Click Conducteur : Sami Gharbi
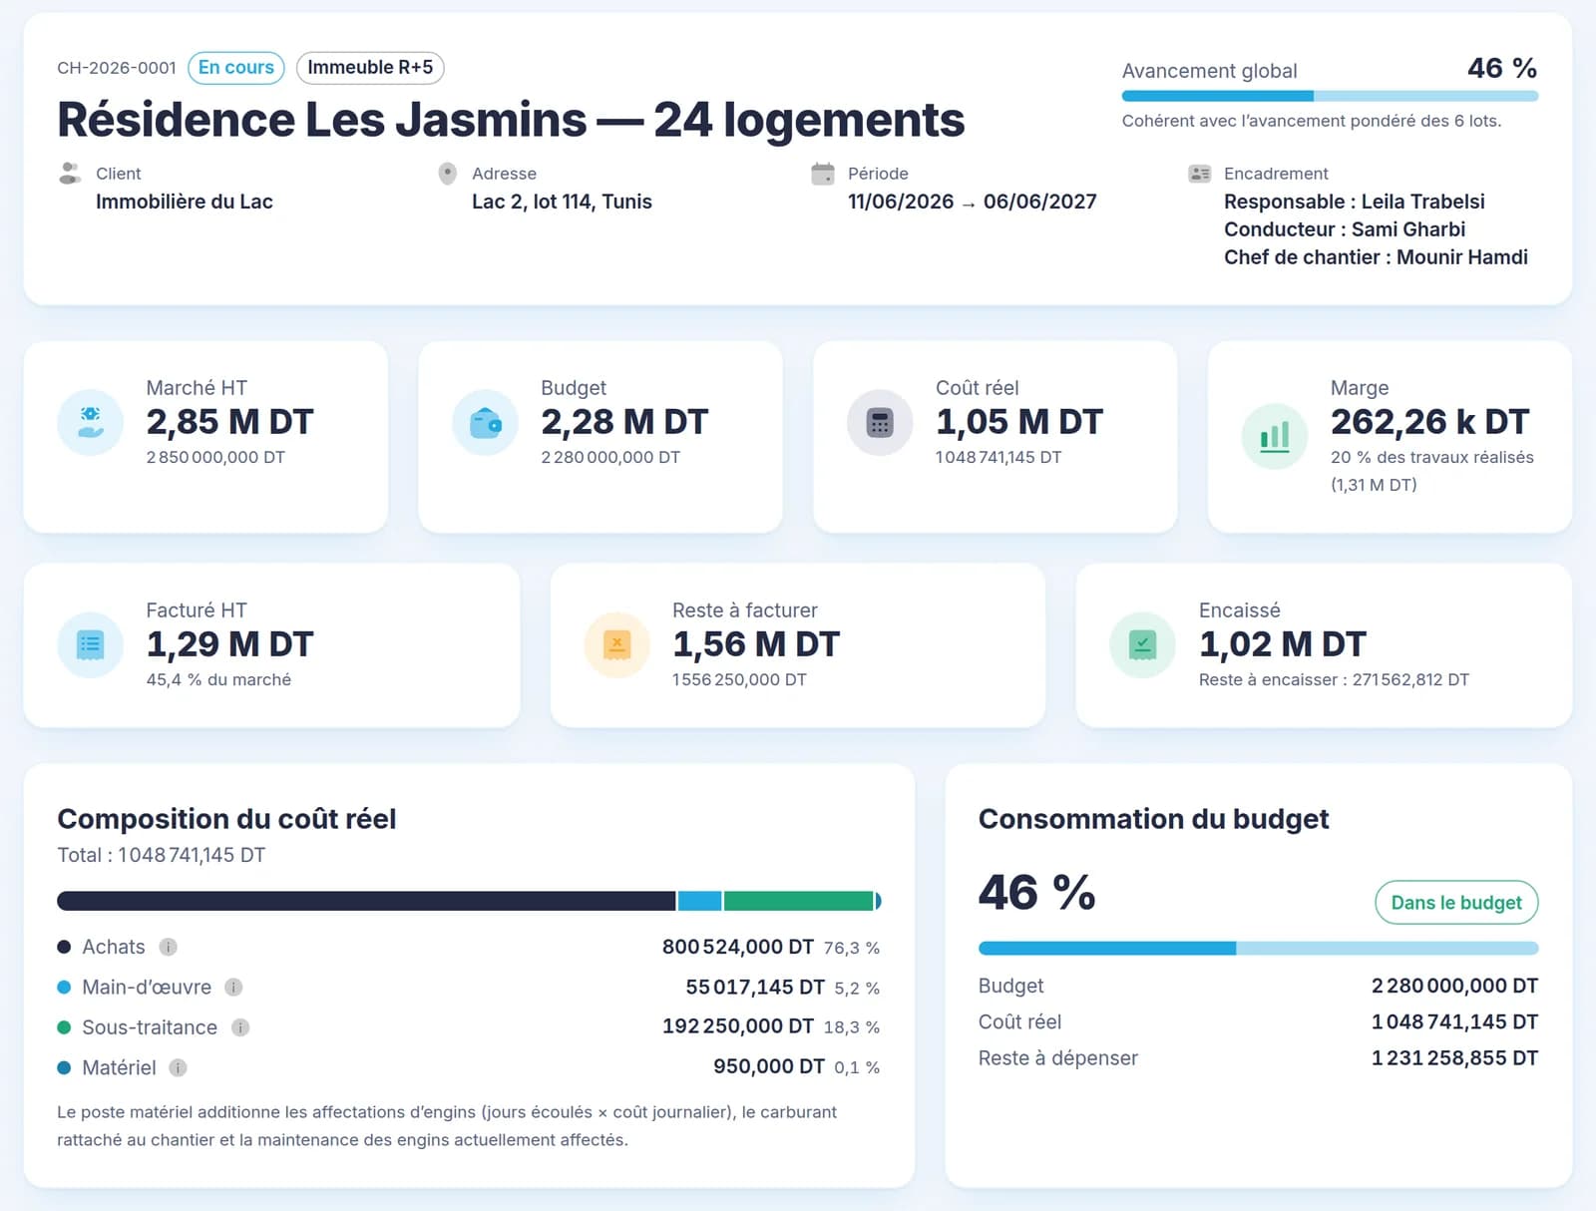The image size is (1596, 1211). pyautogui.click(x=1345, y=229)
